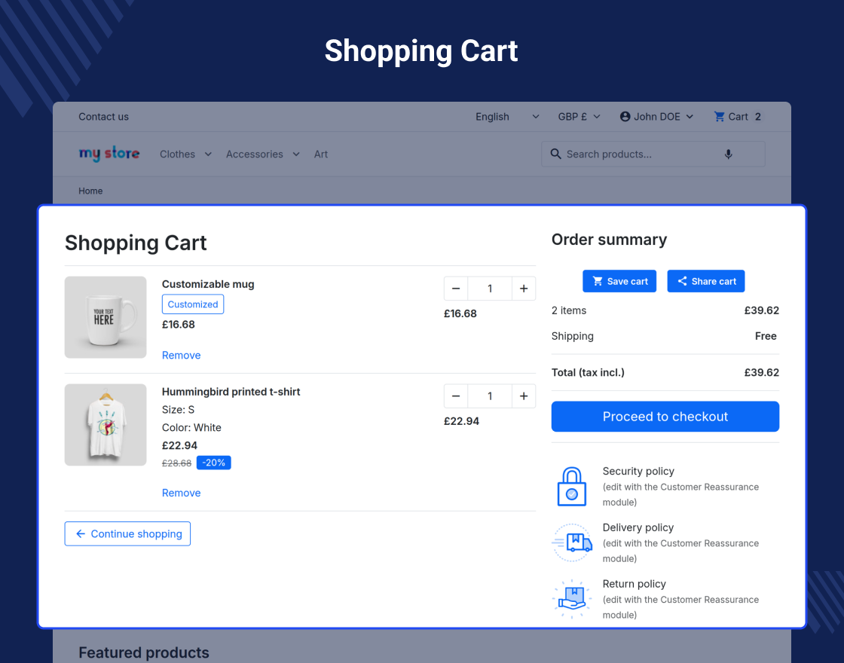Open the GBP £ currency dropdown
The image size is (844, 663).
click(579, 117)
